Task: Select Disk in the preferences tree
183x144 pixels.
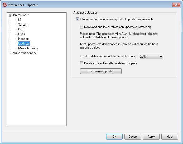Action: point(21,29)
